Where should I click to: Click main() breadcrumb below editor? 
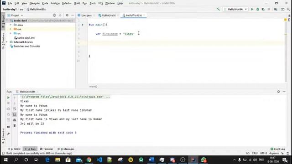(93, 87)
